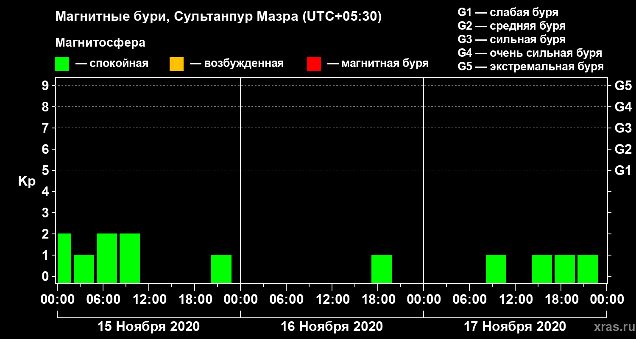The width and height of the screenshot is (636, 339).
Task: Click the 'Kp' axis title
Action: coord(27,181)
